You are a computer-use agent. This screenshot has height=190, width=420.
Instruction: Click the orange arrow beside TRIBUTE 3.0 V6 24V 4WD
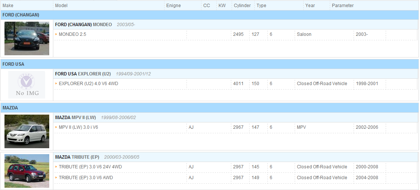pyautogui.click(x=56, y=167)
